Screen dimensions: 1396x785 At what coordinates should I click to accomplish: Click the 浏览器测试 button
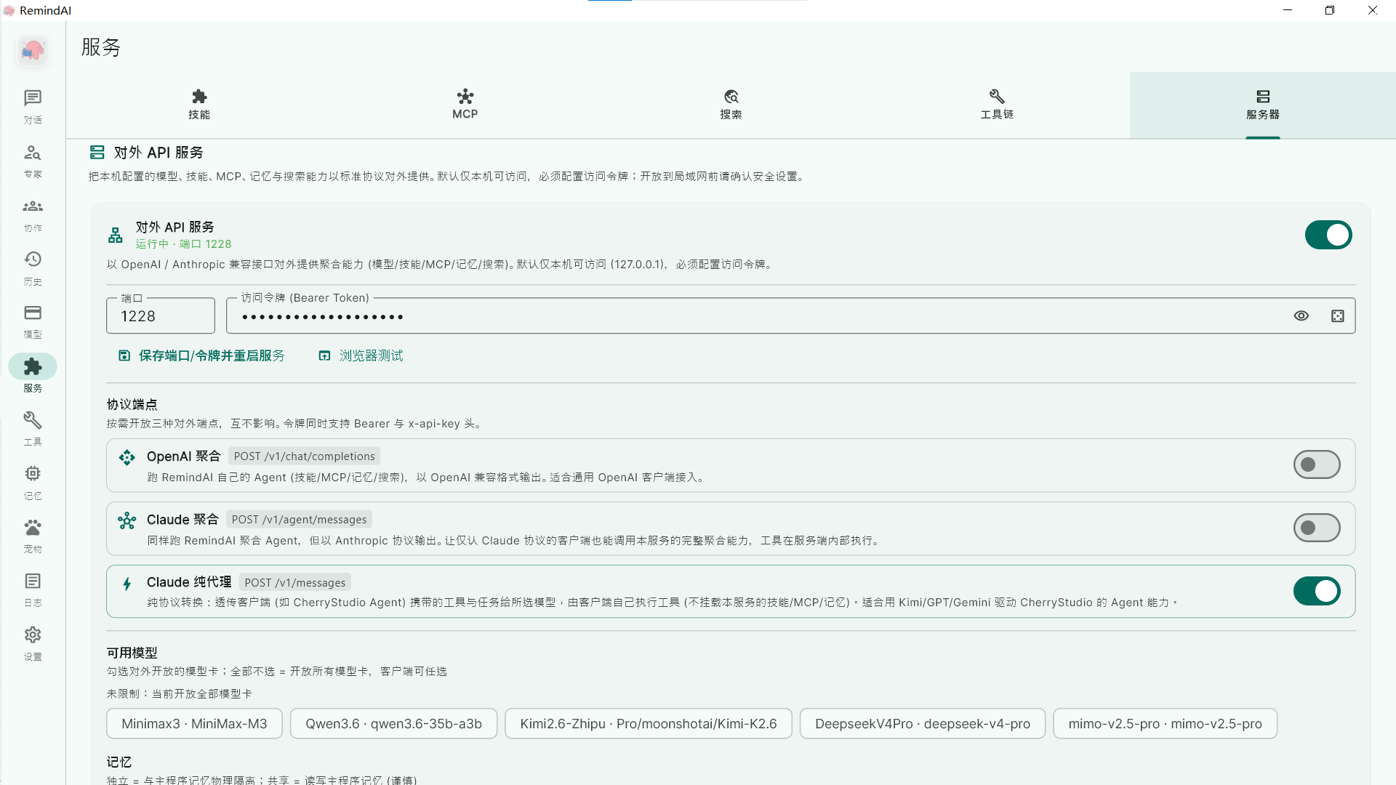[361, 355]
